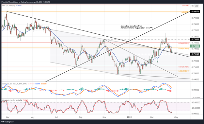204x124 pixels.
Task: Open the USD currency selector
Action: 196,6
